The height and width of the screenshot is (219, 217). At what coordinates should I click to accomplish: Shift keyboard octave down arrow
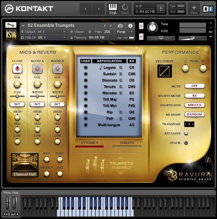[5, 214]
